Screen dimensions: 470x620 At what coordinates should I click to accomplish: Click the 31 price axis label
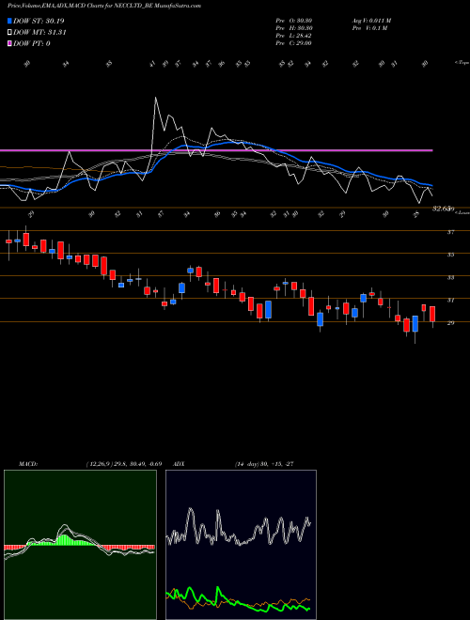click(450, 300)
